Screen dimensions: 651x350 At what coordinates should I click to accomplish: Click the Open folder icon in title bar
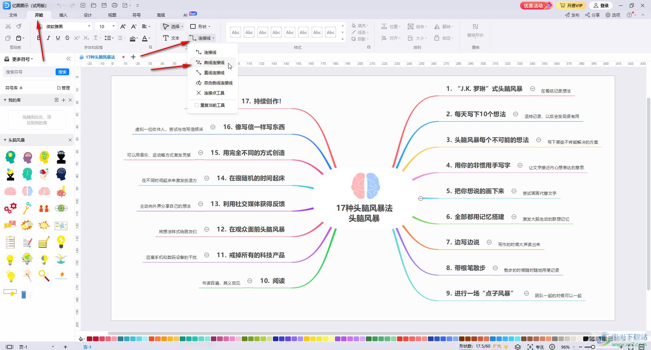[94, 5]
